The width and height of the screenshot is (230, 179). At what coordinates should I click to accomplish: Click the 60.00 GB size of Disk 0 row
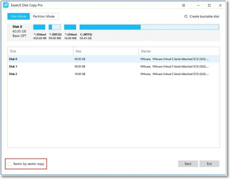click(80, 59)
